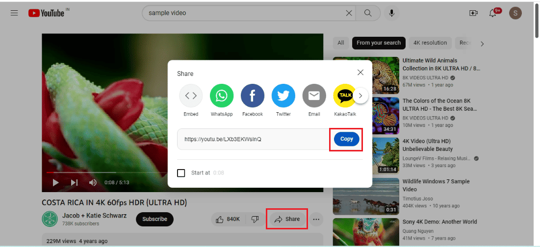Open Ultimate Wild Animals Collection thumbnail
The width and height of the screenshot is (540, 247).
tap(366, 75)
